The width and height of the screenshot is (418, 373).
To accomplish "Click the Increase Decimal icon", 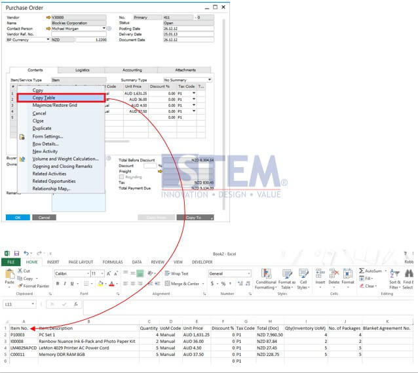I will click(240, 284).
